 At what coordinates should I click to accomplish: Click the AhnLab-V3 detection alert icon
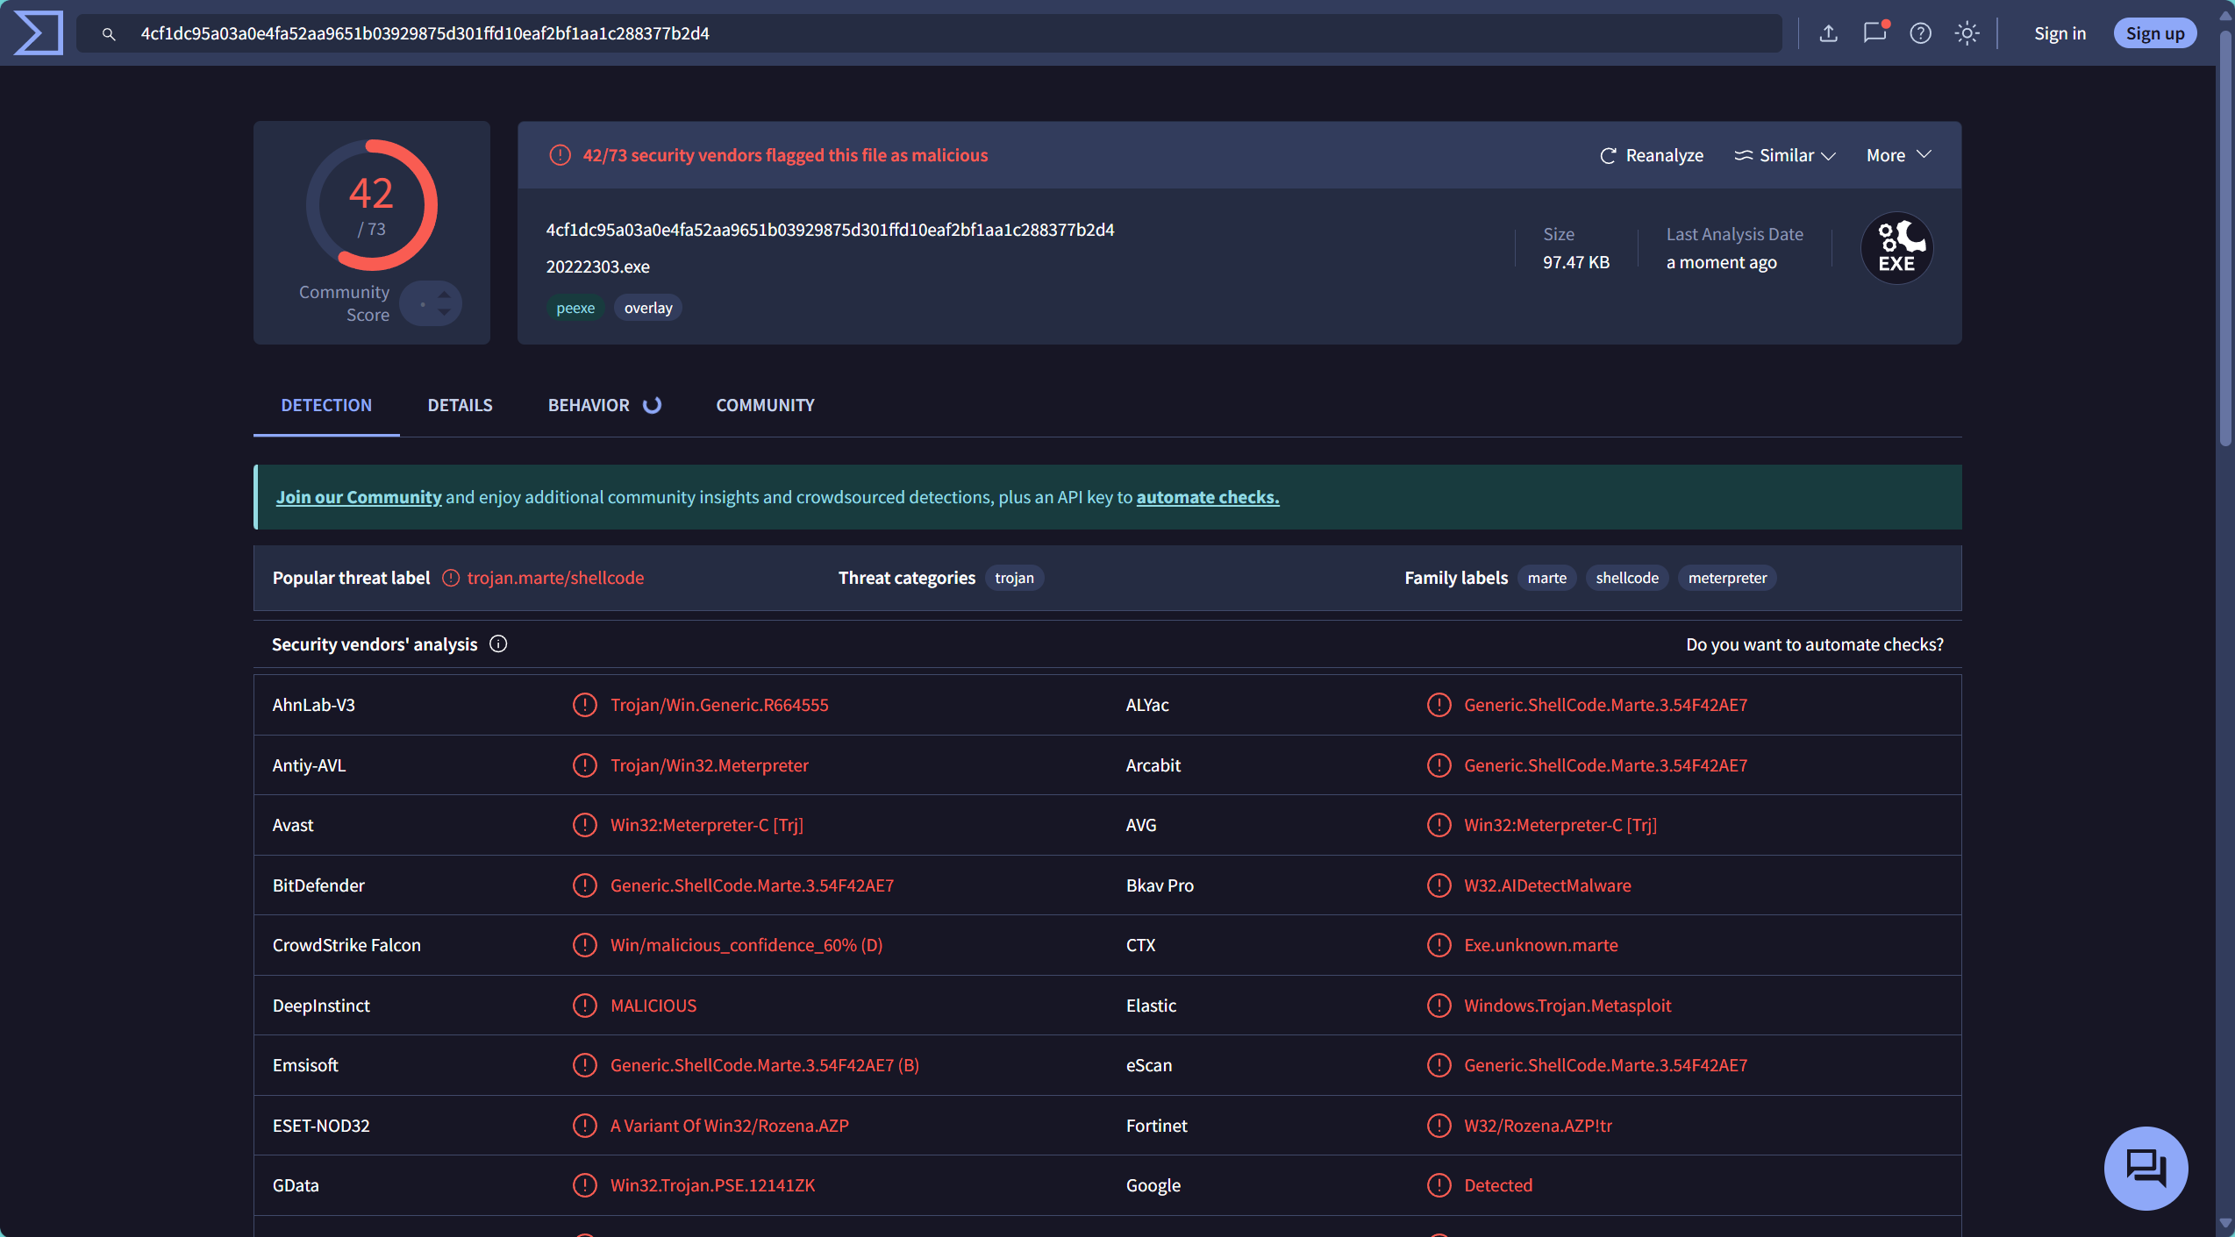pyautogui.click(x=584, y=705)
